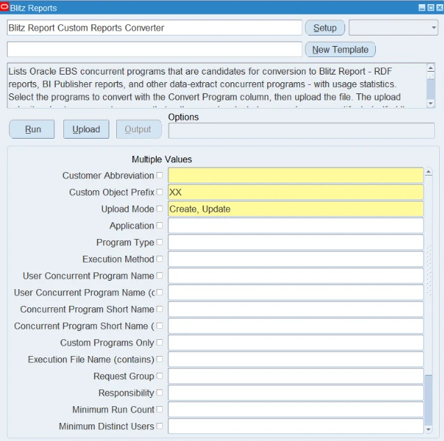The height and width of the screenshot is (441, 444).
Task: Click the Execution File Name (contains) field
Action: coord(296,359)
